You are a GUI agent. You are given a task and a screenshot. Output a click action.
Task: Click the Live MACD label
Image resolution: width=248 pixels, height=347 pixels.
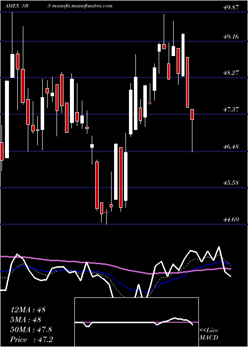(x=209, y=334)
